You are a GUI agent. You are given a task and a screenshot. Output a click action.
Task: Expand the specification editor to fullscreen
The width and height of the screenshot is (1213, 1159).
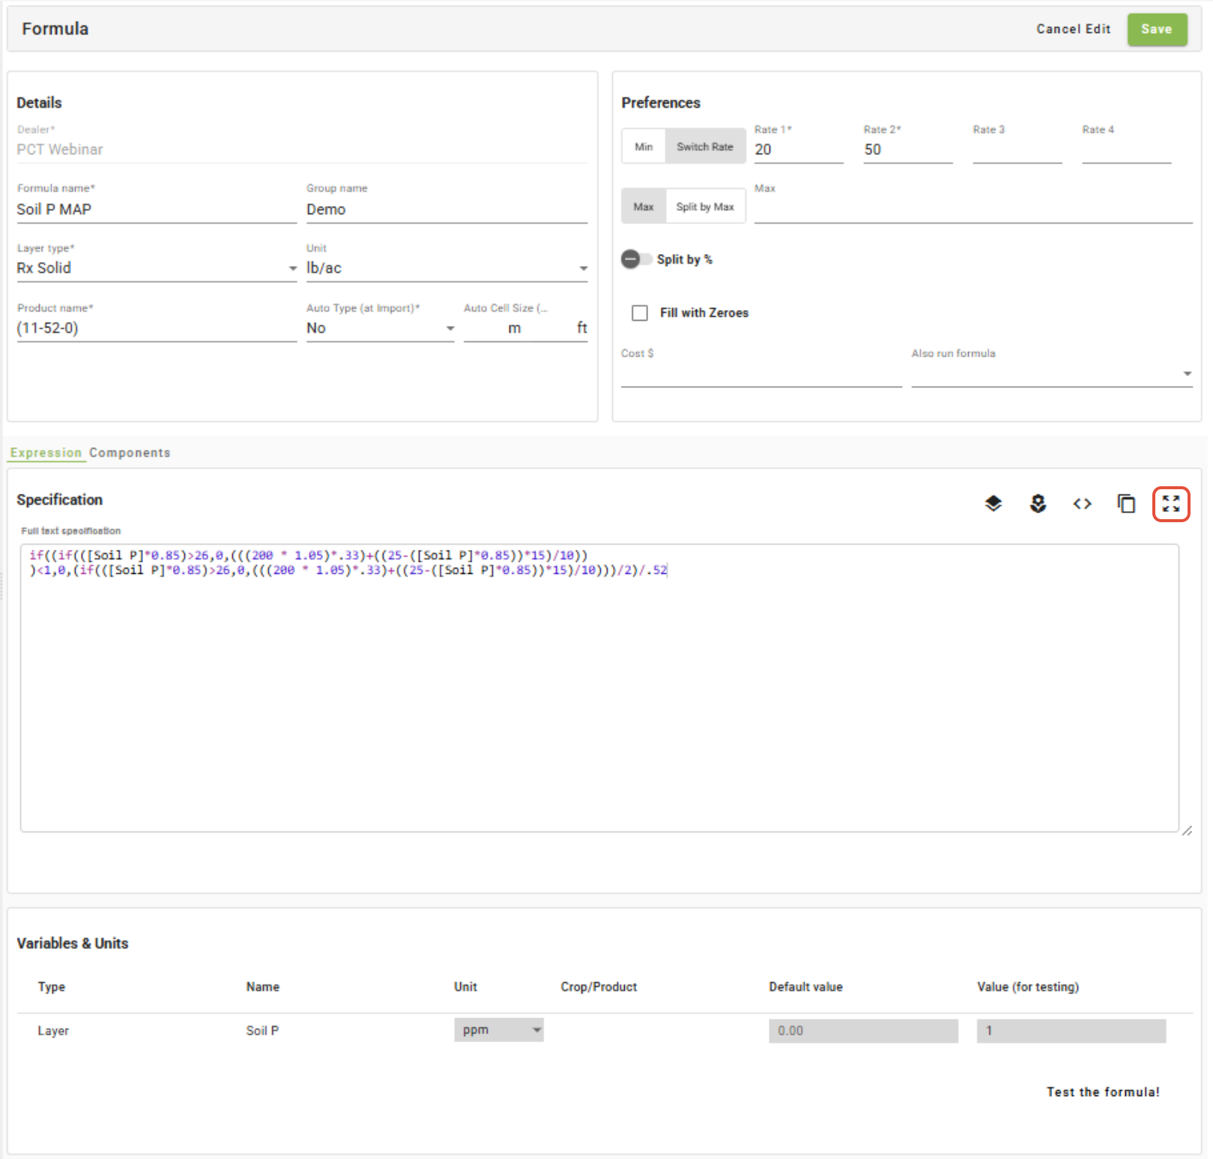(x=1171, y=503)
